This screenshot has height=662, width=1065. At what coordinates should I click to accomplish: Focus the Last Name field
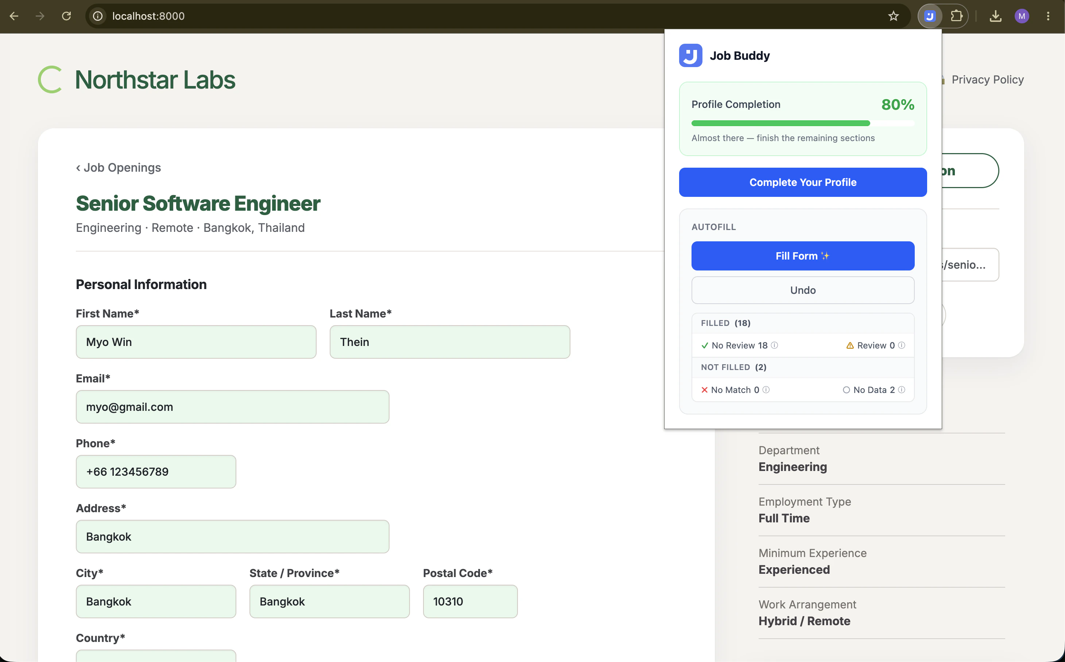coord(449,342)
